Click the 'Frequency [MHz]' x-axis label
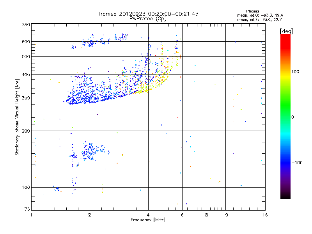The width and height of the screenshot is (312, 234). point(148,220)
